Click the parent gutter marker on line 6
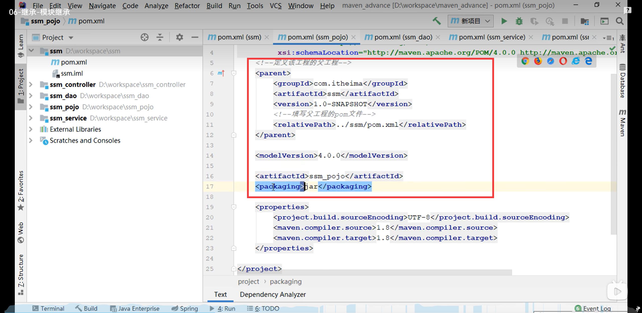The width and height of the screenshot is (642, 313). coord(221,73)
